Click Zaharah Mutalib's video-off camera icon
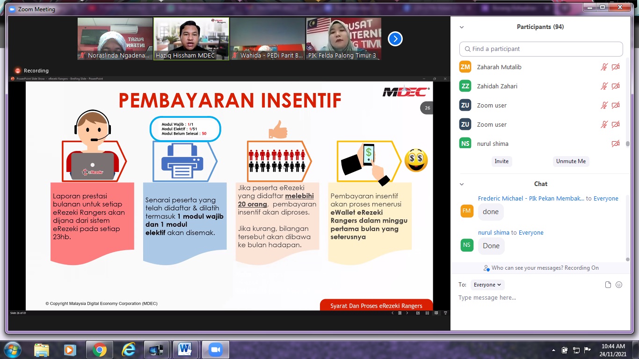The height and width of the screenshot is (359, 639). pos(616,67)
